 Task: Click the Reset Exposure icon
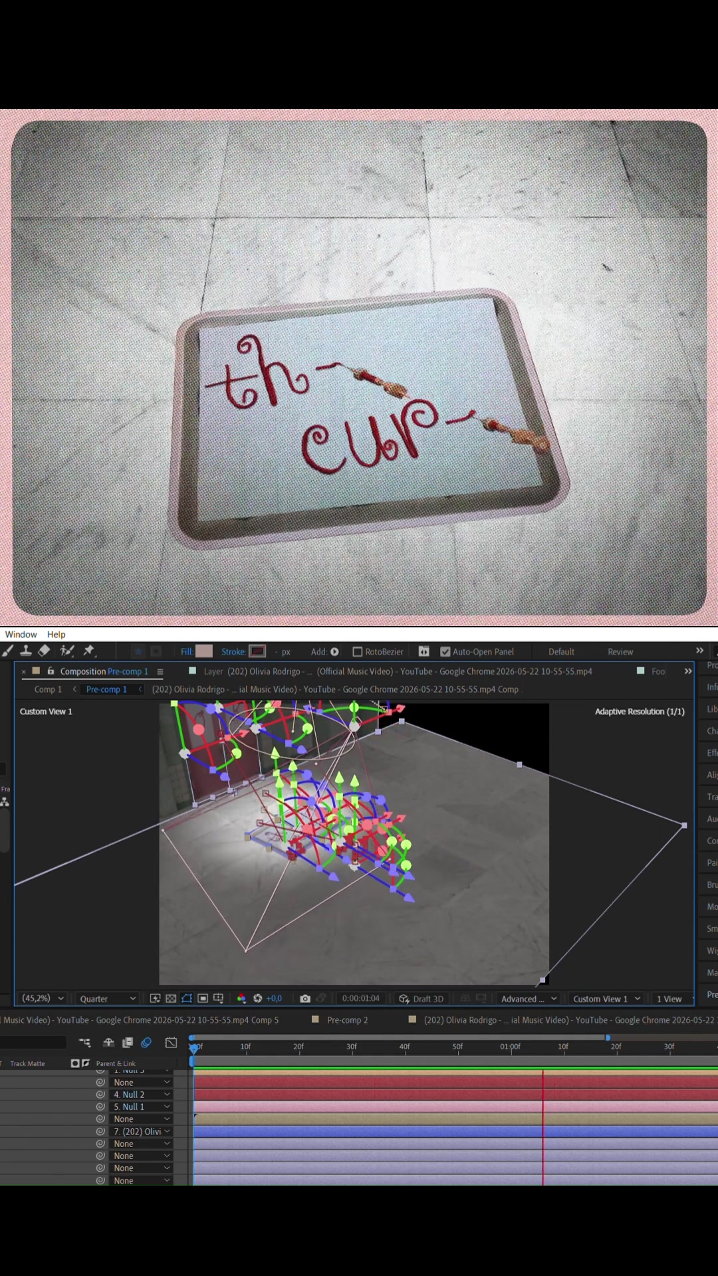[257, 998]
